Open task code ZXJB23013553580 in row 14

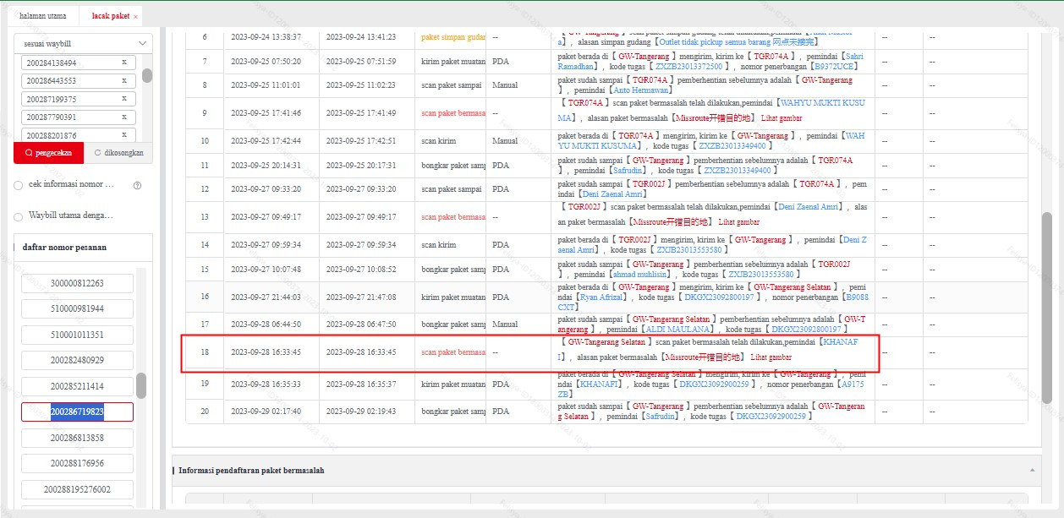tap(689, 250)
